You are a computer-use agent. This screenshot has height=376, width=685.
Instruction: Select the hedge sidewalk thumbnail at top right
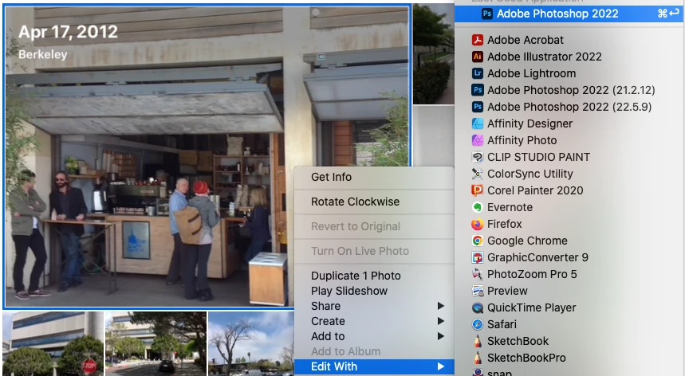(x=433, y=54)
